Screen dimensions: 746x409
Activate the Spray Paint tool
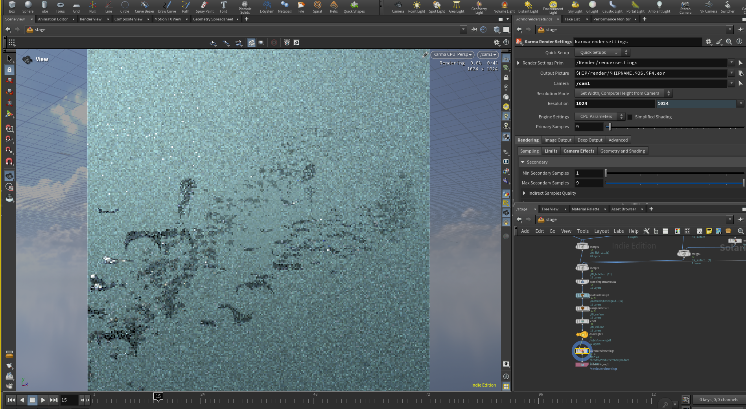coord(204,7)
